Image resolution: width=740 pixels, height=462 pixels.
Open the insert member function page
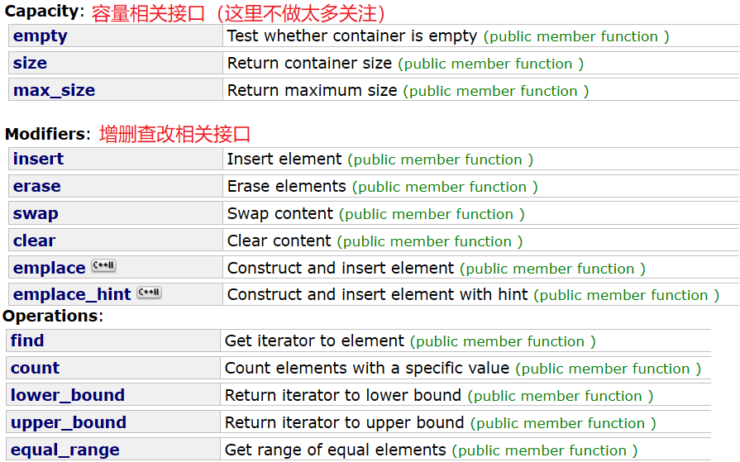tap(38, 159)
